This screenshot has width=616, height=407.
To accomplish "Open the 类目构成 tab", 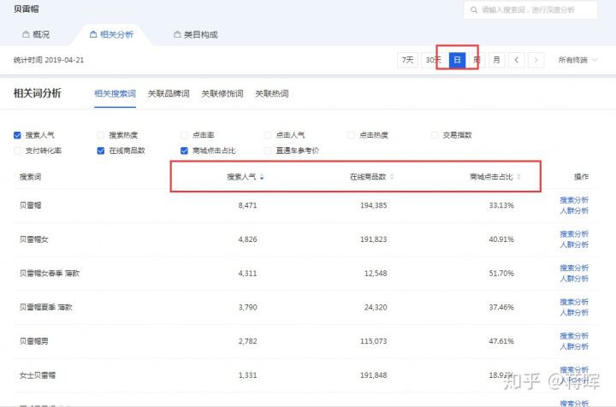I will coord(196,34).
